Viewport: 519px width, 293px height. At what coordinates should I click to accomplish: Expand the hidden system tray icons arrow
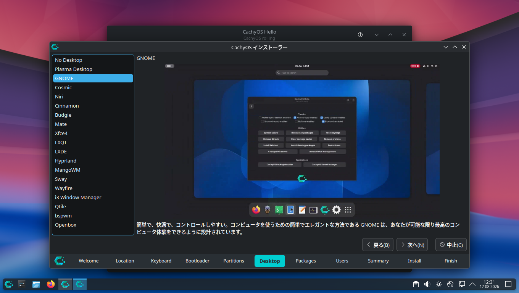click(472, 284)
